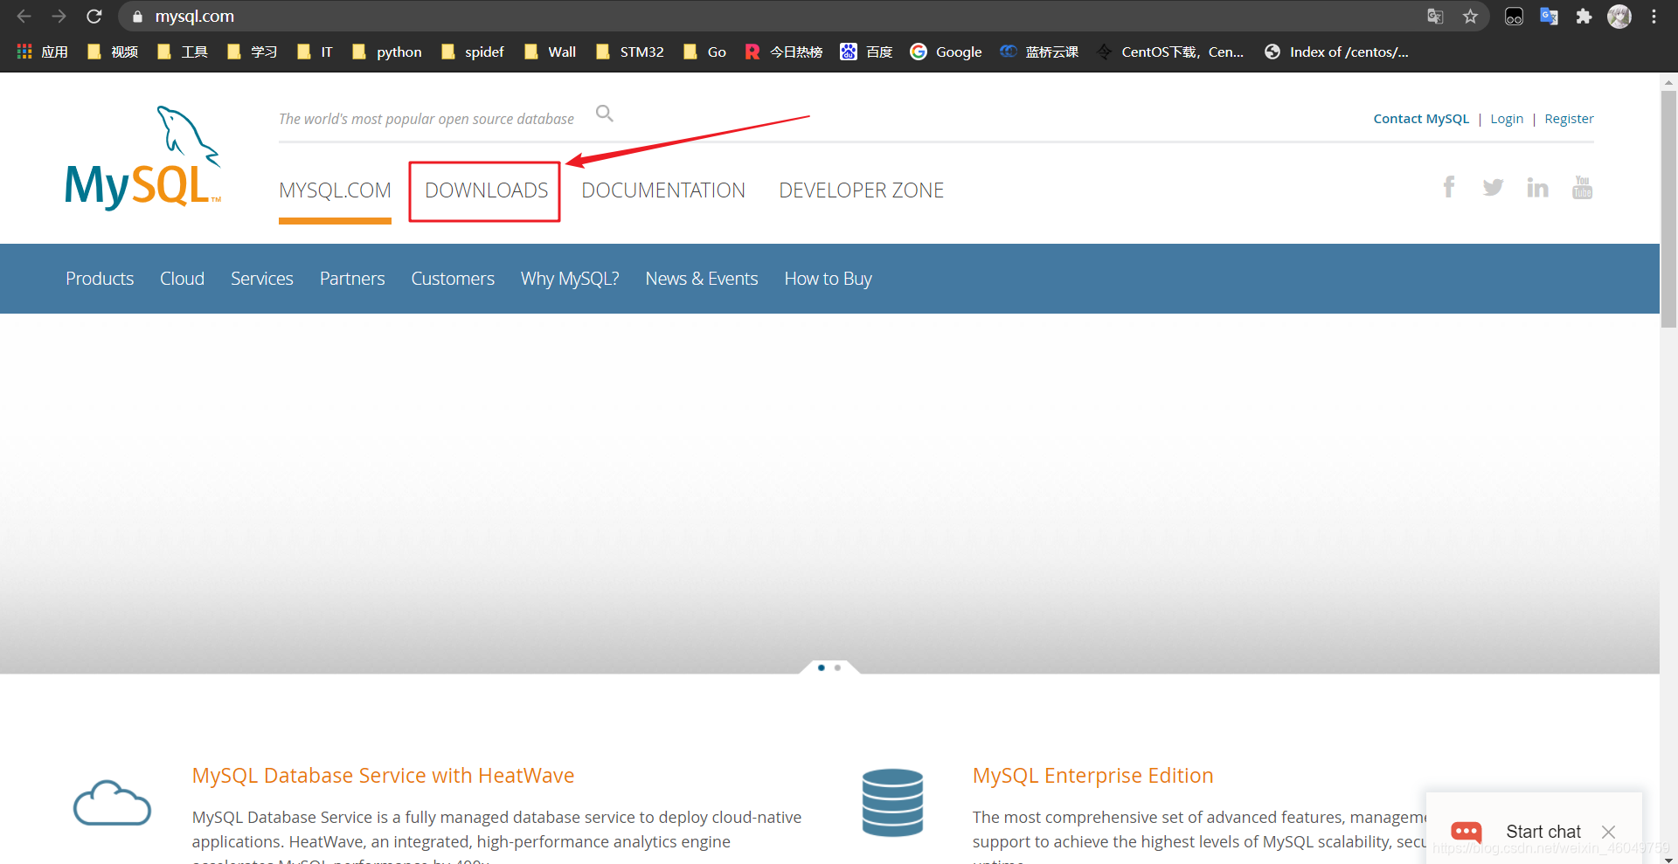Open the python bookmark folder

pyautogui.click(x=387, y=52)
